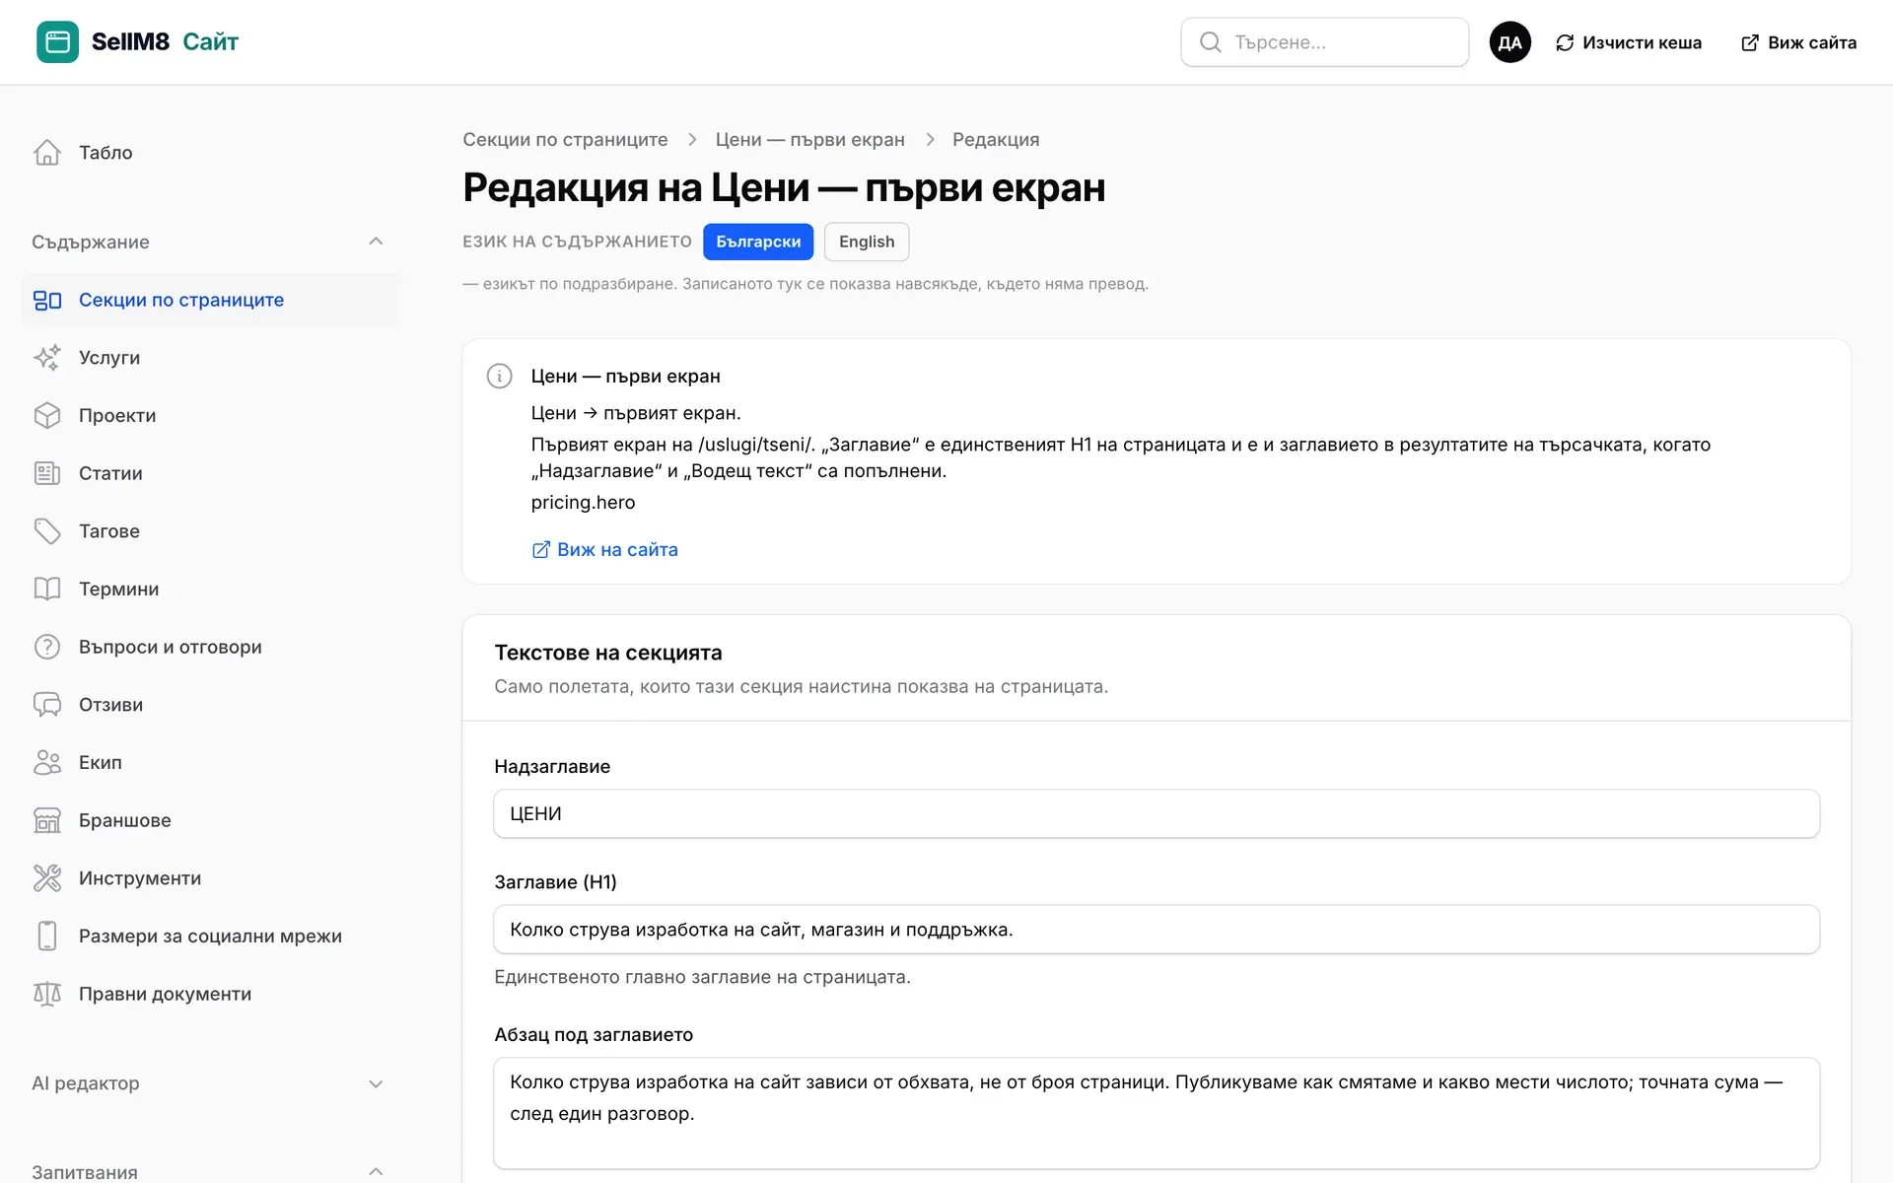Open Проекти cube icon
1893x1183 pixels.
point(47,416)
